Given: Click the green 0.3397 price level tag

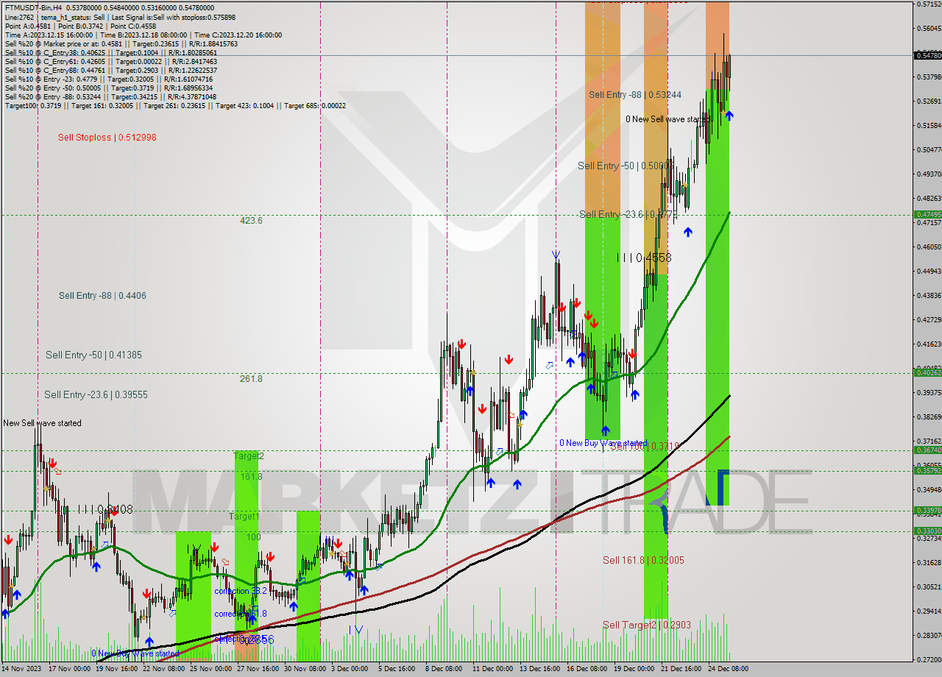Looking at the screenshot, I should [x=927, y=510].
